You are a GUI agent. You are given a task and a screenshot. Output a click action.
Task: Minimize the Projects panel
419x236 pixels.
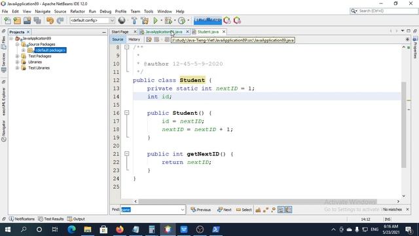tap(104, 32)
